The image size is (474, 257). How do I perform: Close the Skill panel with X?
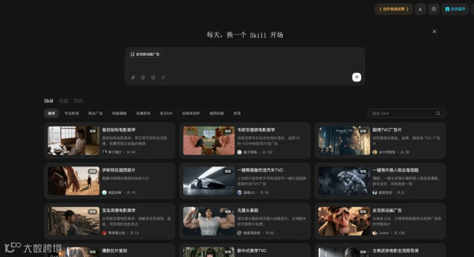pos(434,32)
